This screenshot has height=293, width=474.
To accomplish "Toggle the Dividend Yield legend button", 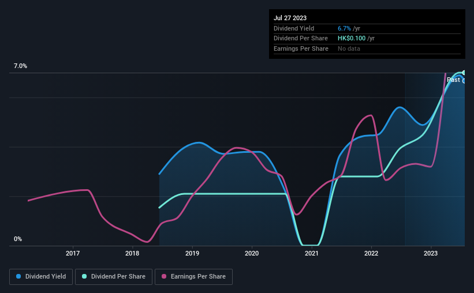I will [x=41, y=277].
